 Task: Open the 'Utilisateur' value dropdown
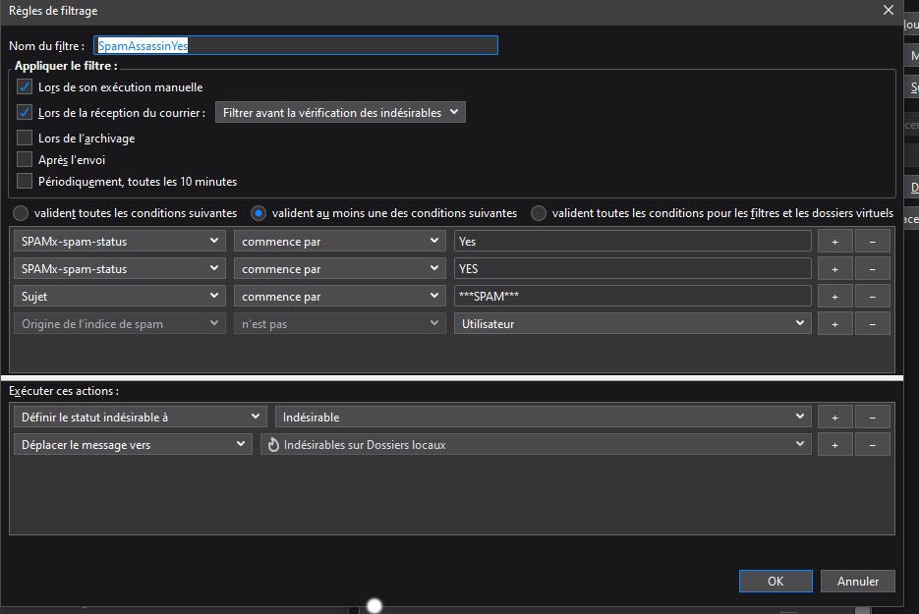(632, 324)
